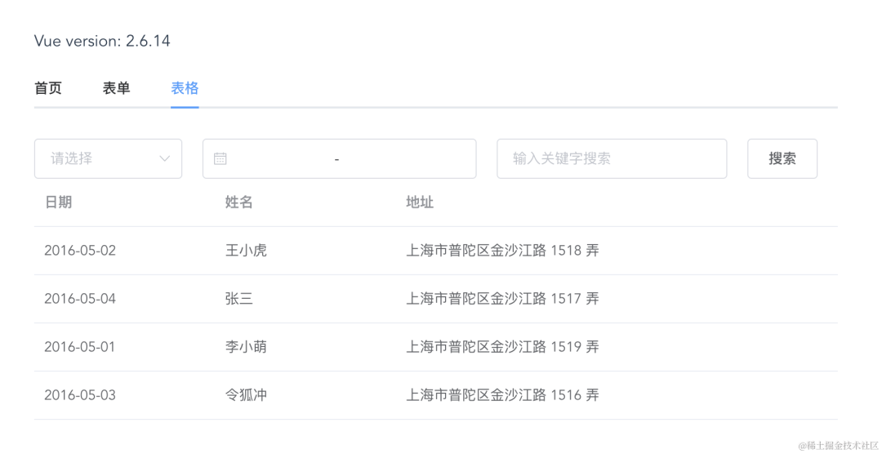Click the calendar icon in date range field
The image size is (882, 454).
pyautogui.click(x=220, y=158)
